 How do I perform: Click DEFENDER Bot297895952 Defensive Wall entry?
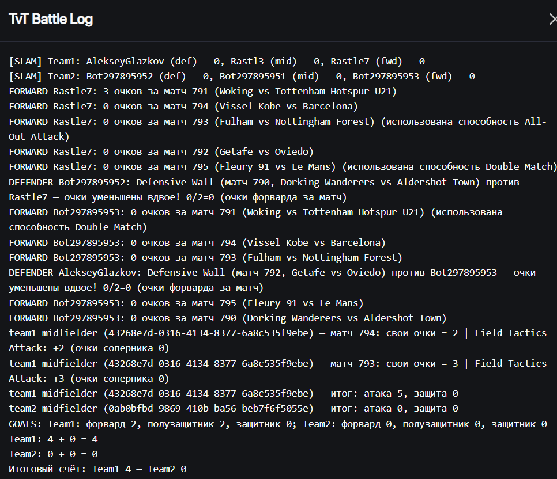(x=264, y=182)
